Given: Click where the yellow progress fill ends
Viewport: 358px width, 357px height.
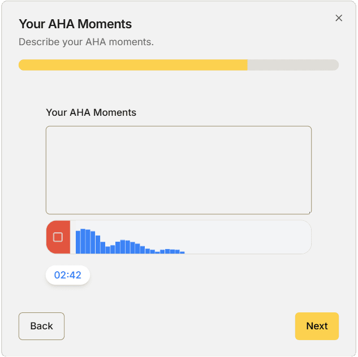Looking at the screenshot, I should tap(247, 65).
